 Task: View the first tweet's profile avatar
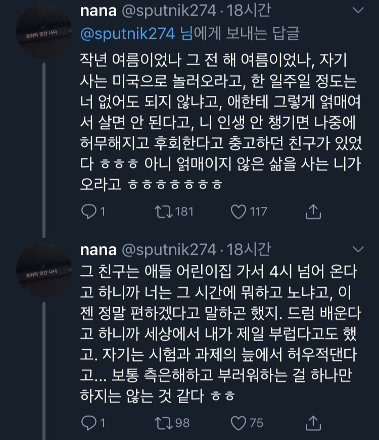point(42,34)
